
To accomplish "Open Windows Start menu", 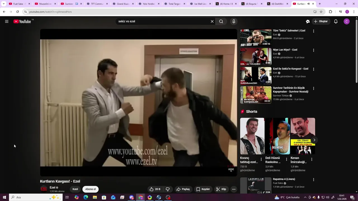I will click(x=4, y=197).
